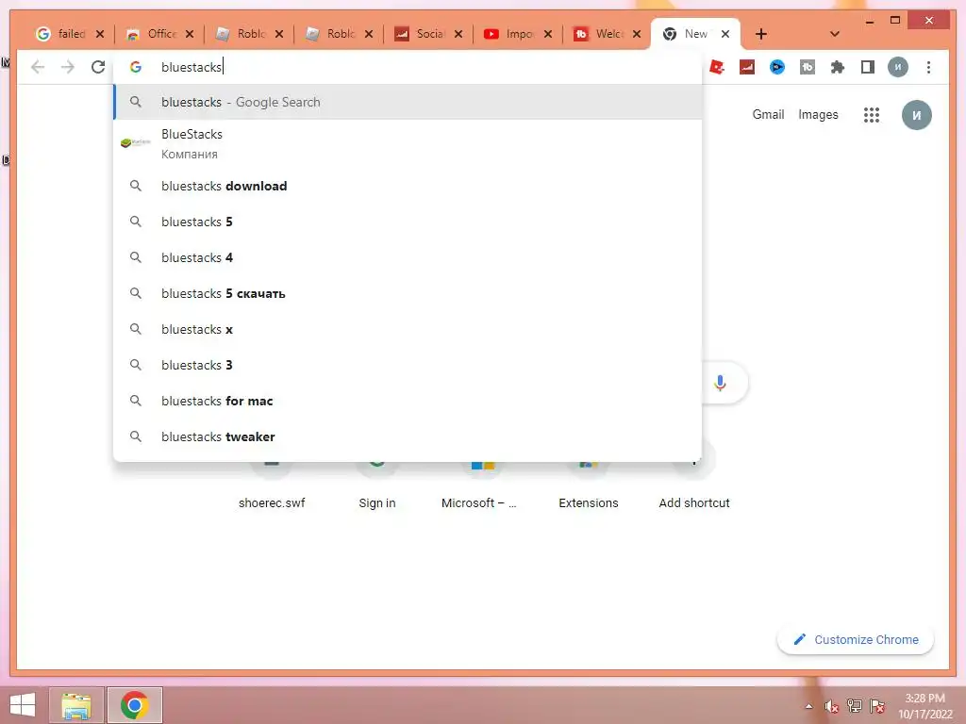Open the Google apps grid

click(x=871, y=115)
